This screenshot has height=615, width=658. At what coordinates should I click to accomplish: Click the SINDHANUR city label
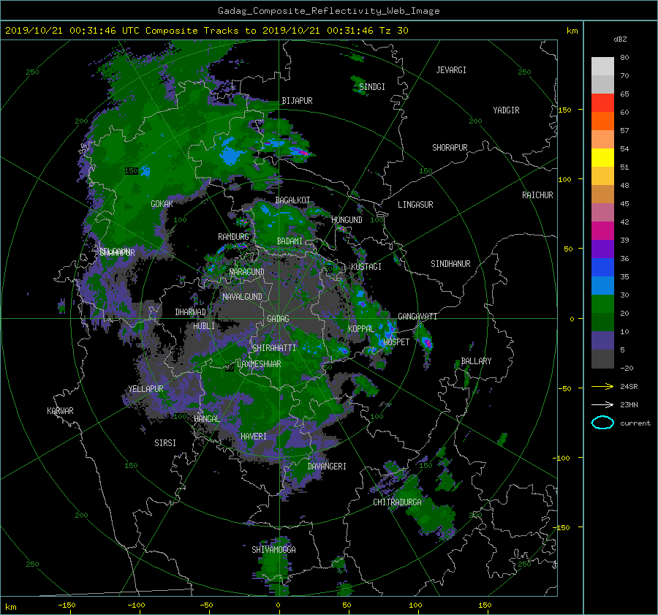(450, 264)
